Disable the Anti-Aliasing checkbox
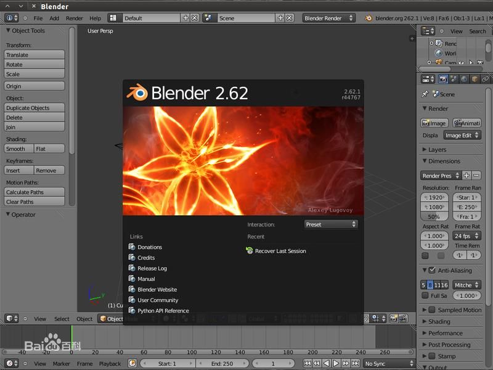The width and height of the screenshot is (493, 370). 432,270
